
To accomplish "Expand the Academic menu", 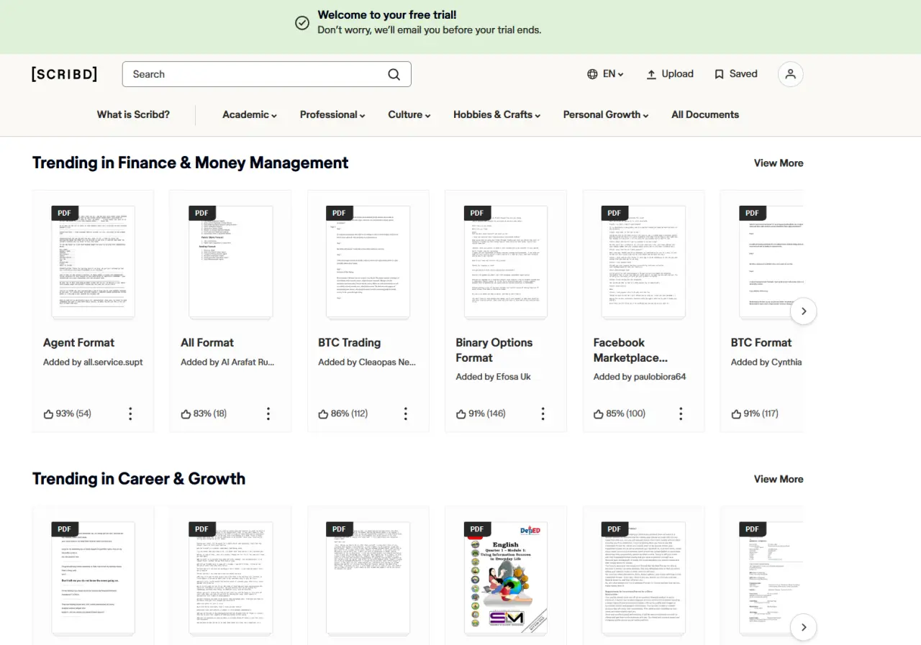I will pos(250,114).
